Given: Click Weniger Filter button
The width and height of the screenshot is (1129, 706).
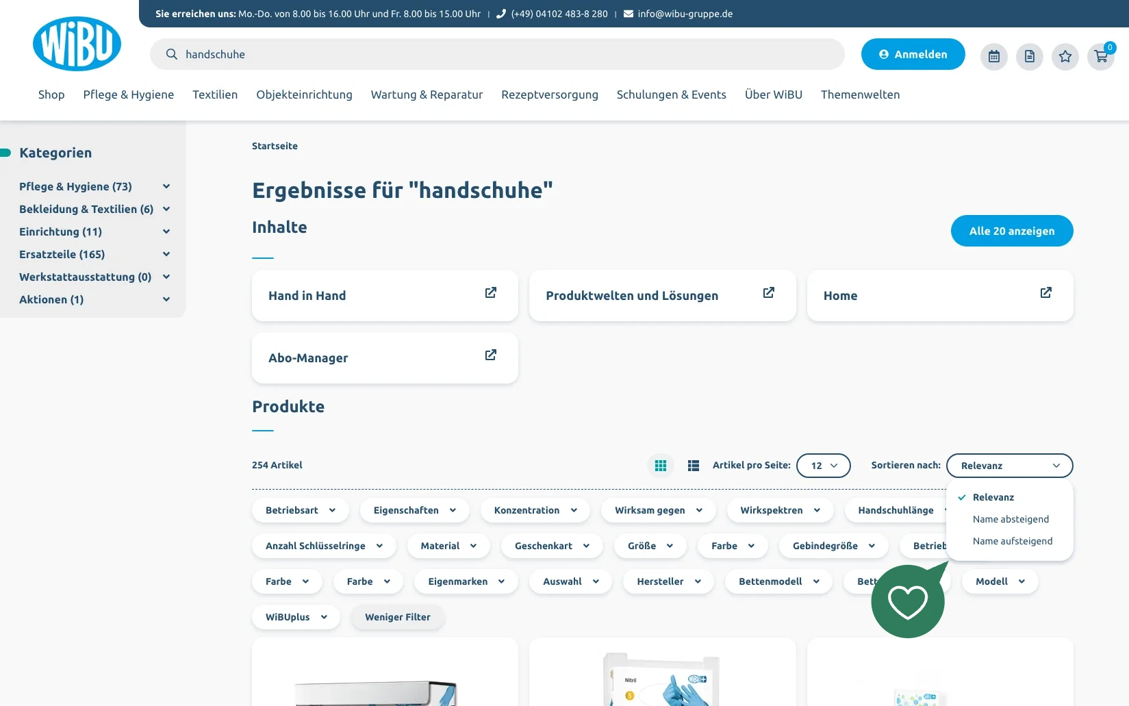Looking at the screenshot, I should (398, 617).
